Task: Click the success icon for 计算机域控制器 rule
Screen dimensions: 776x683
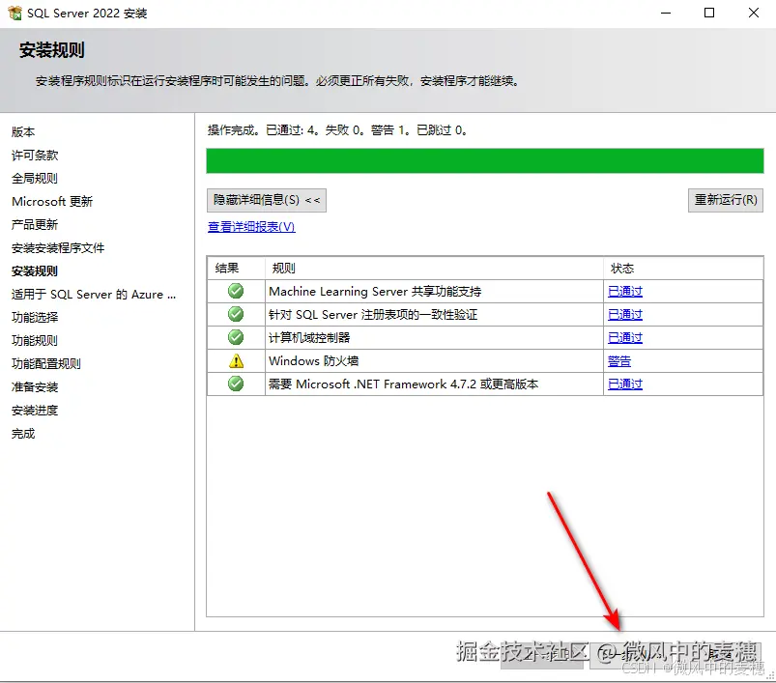Action: click(x=237, y=336)
